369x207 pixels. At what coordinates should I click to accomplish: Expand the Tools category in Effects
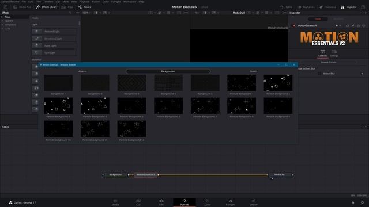click(2, 17)
